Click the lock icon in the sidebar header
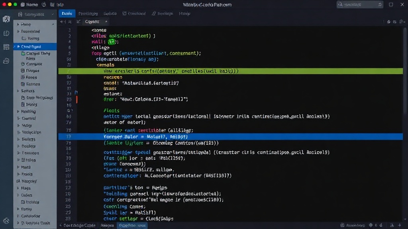This screenshot has height=229, width=408. [20, 14]
